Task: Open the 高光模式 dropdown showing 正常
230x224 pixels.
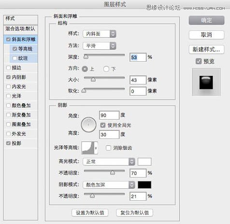Action: pyautogui.click(x=109, y=162)
